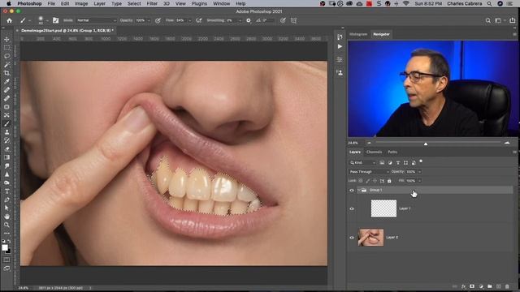Toggle type layer filter icon
This screenshot has height=292, width=520.
(x=398, y=162)
